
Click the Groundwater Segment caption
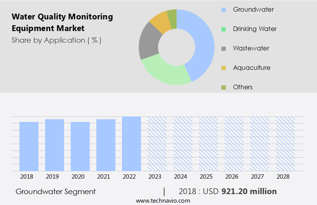pyautogui.click(x=56, y=191)
